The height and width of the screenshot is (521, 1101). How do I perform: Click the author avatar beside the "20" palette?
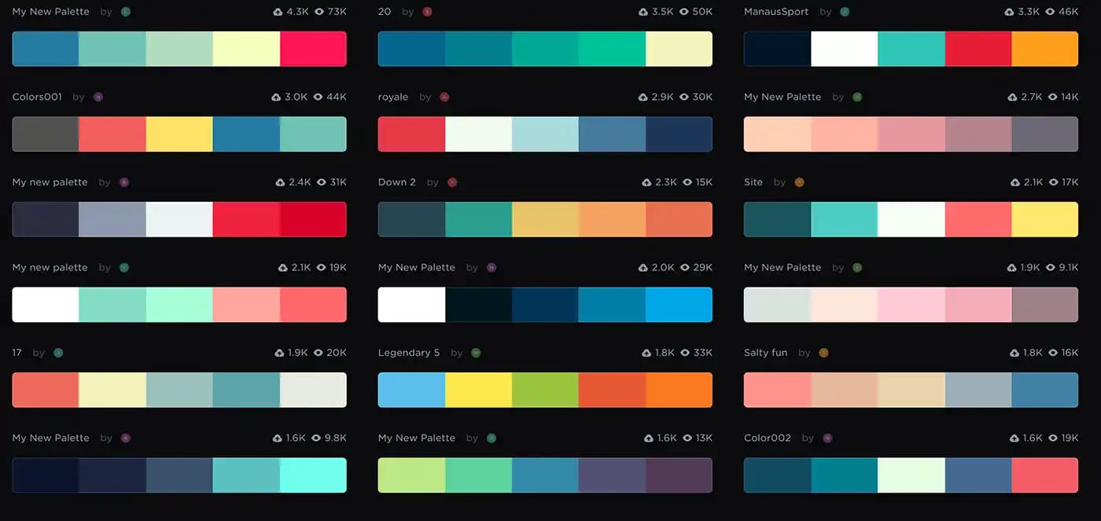[x=427, y=12]
